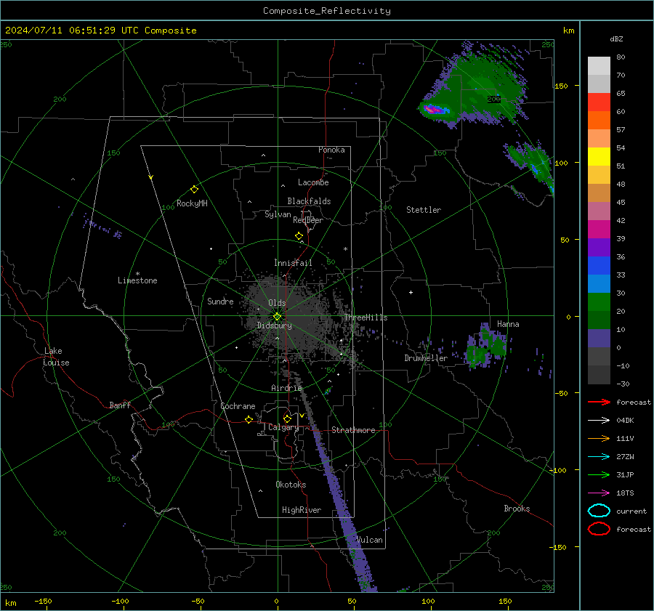The width and height of the screenshot is (654, 611).
Task: Click the Airdrie label
Action: [286, 388]
